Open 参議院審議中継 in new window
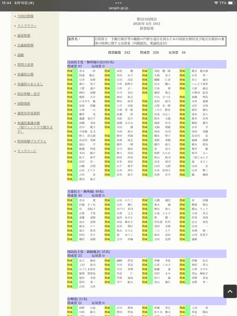Viewport: 237px width, 316px height. (35, 127)
